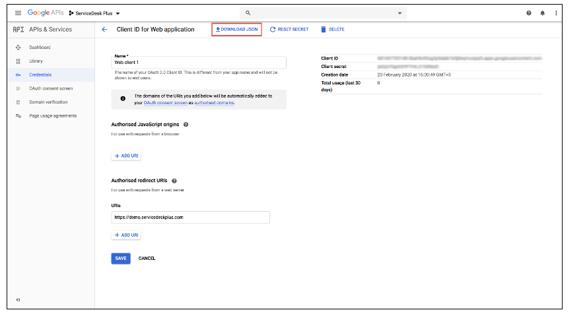Open the three-dot more options menu
The height and width of the screenshot is (312, 587).
(557, 13)
